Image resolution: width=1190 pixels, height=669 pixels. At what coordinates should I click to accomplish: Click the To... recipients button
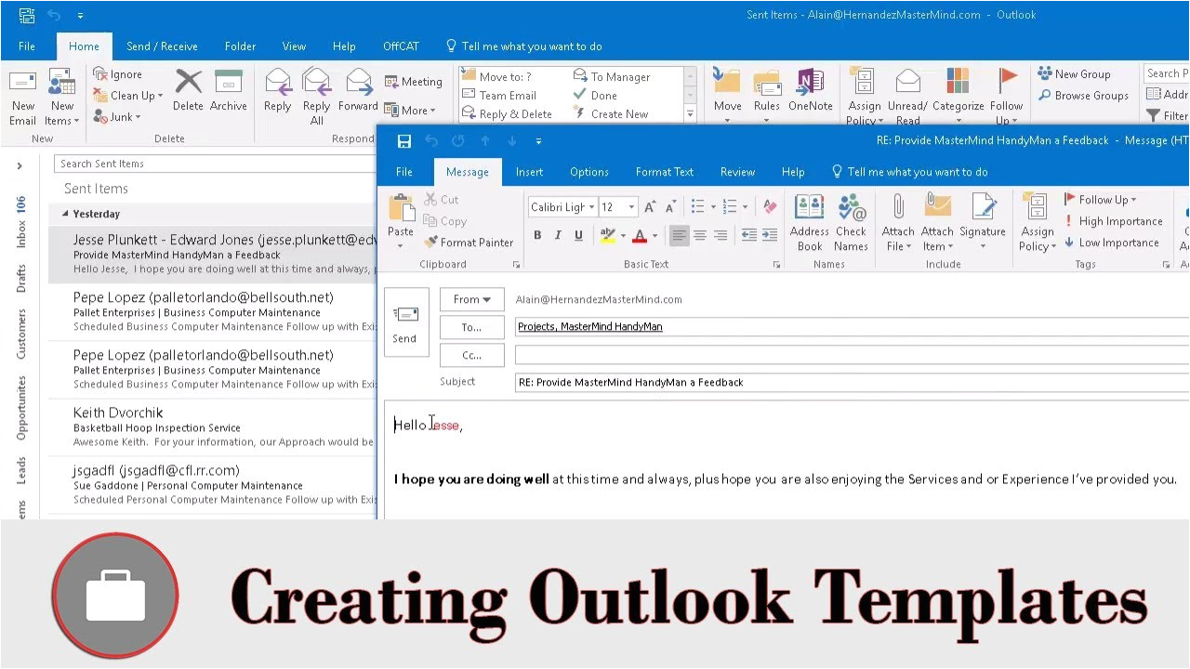pyautogui.click(x=472, y=327)
